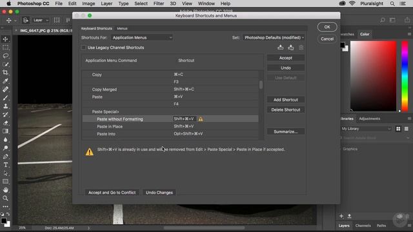Select the Rectangular Marquee tool
Viewport: 413px width, 232px height.
pos(5,48)
